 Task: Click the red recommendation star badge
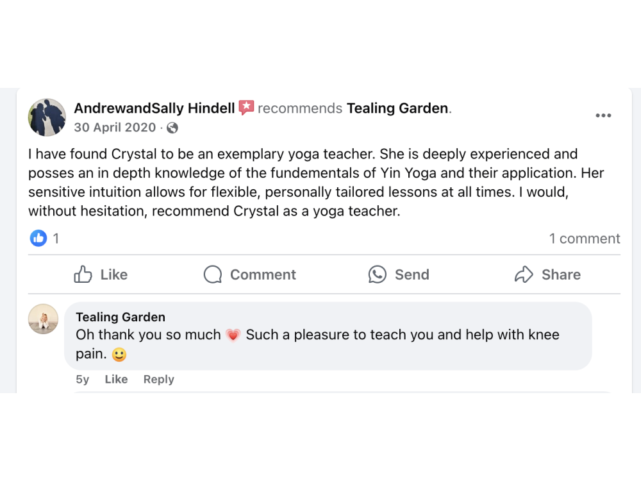click(x=246, y=108)
